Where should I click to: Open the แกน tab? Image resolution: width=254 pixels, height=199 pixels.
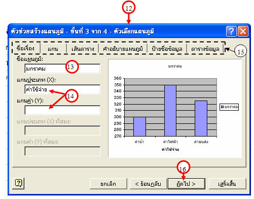coord(53,49)
